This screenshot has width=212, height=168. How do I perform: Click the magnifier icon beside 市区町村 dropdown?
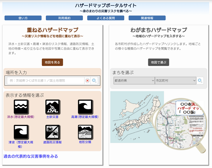pos(200,80)
